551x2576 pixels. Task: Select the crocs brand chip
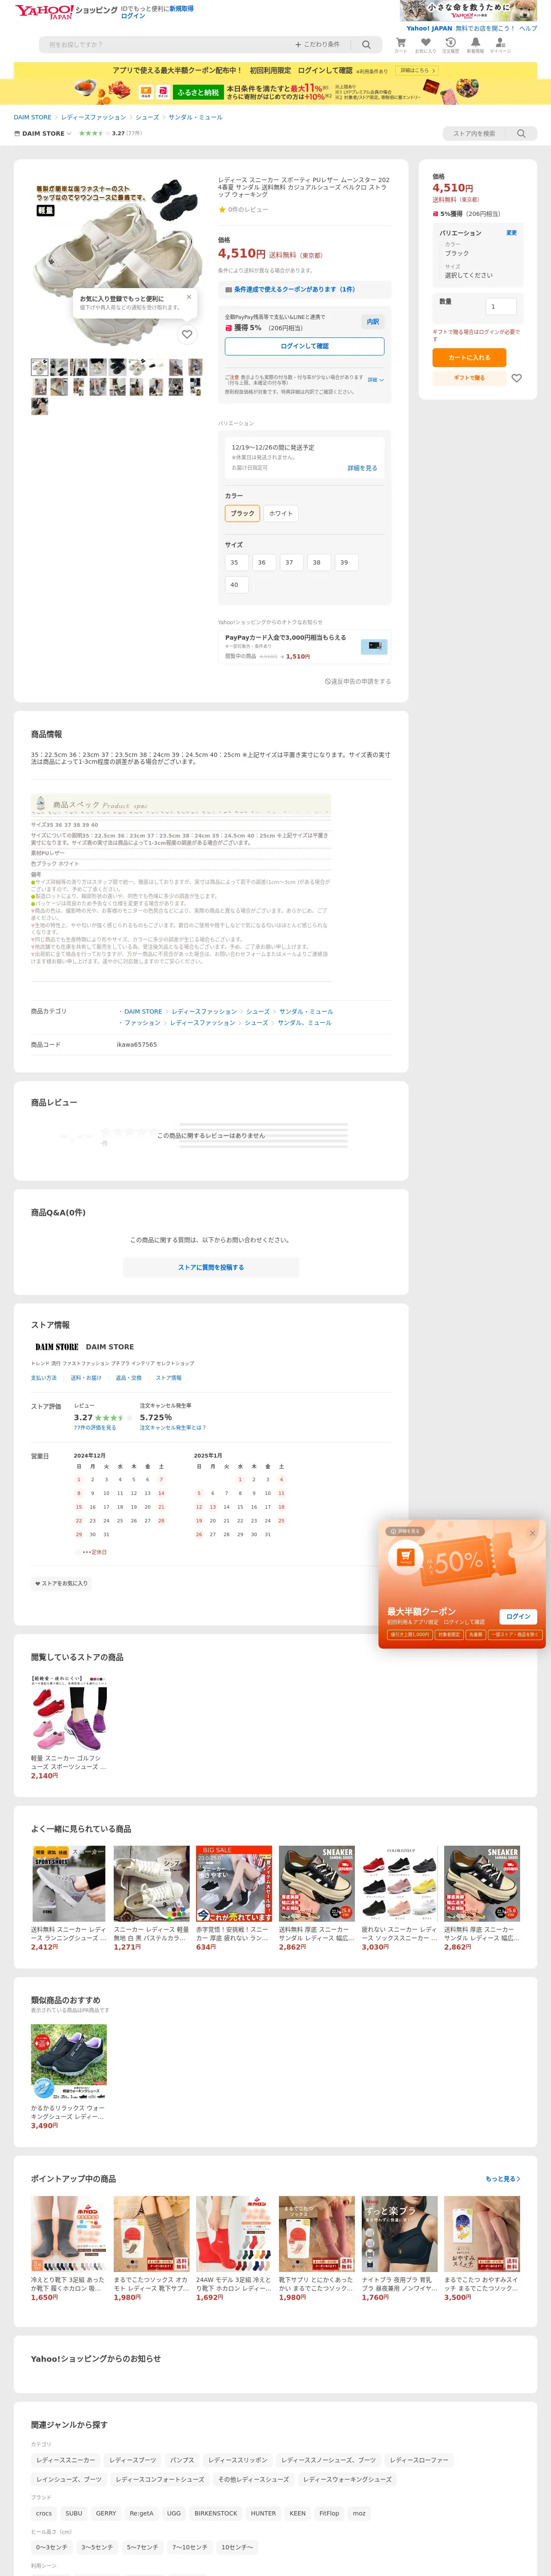(x=44, y=2512)
